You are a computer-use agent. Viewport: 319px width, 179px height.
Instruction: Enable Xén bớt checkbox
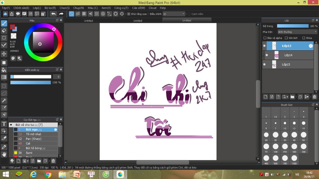pos(286,38)
